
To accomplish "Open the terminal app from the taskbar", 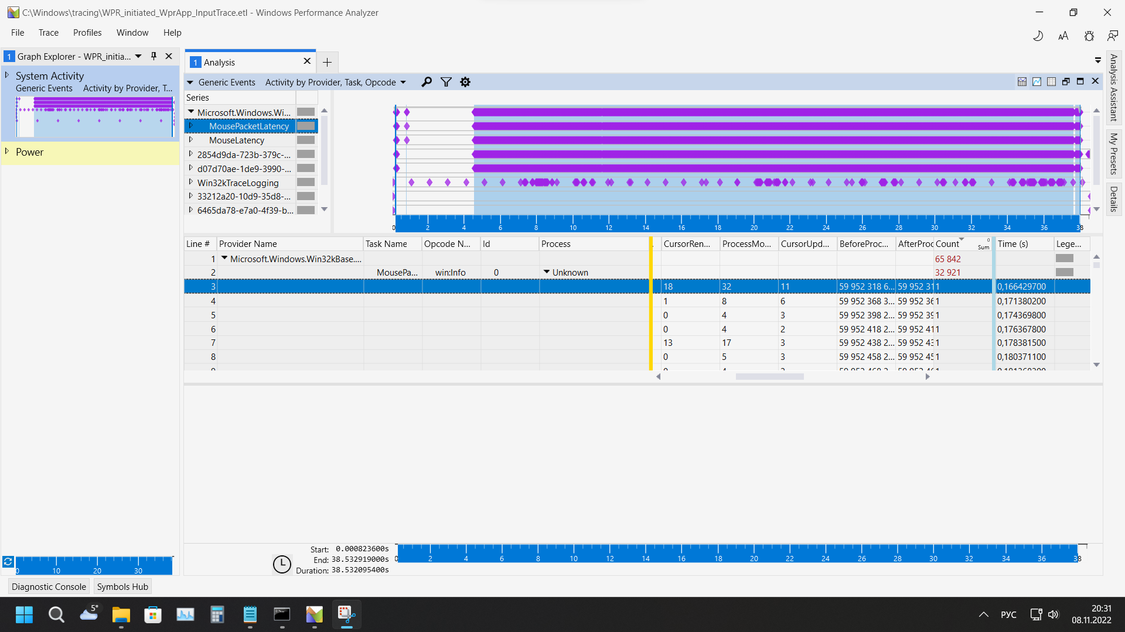I will (282, 614).
